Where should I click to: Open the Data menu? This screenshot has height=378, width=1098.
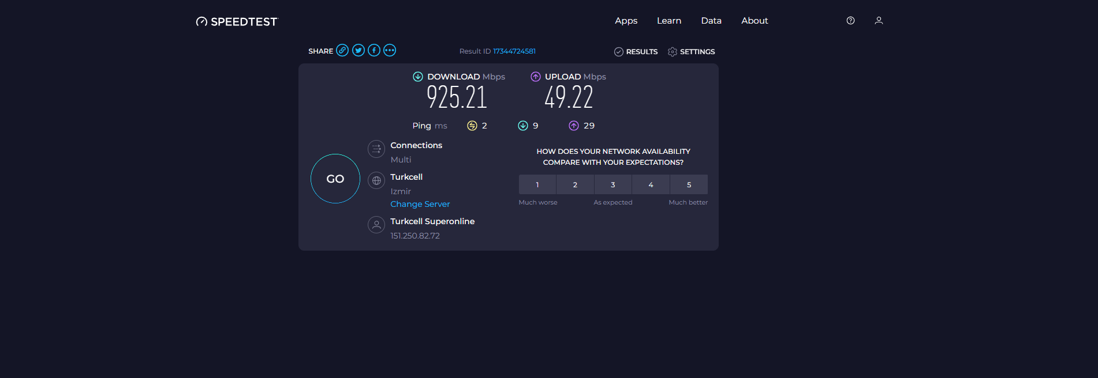click(x=711, y=21)
